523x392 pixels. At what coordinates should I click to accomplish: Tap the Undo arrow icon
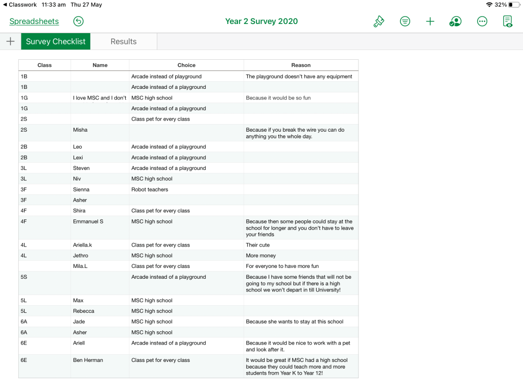coord(78,21)
